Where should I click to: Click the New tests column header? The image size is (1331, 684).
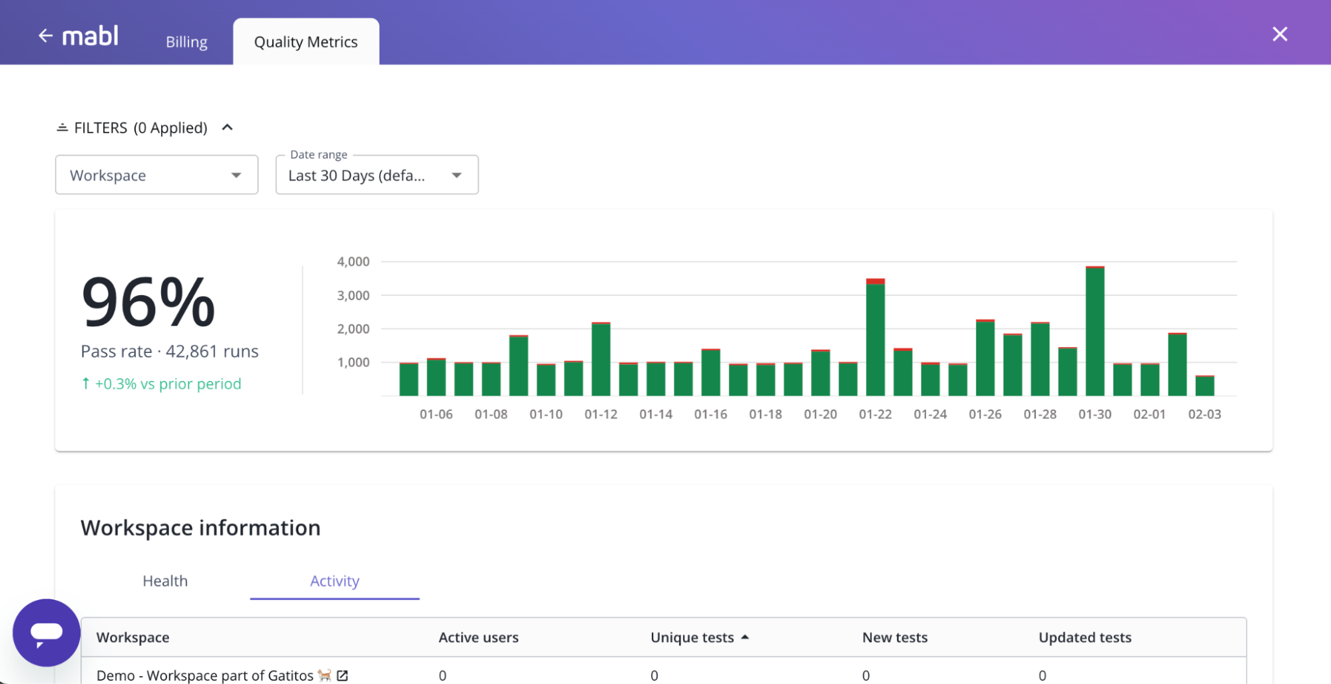895,637
